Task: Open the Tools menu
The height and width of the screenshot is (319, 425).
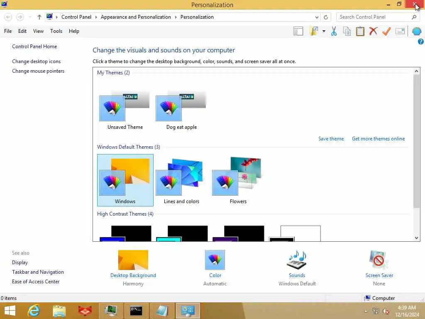Action: [56, 31]
